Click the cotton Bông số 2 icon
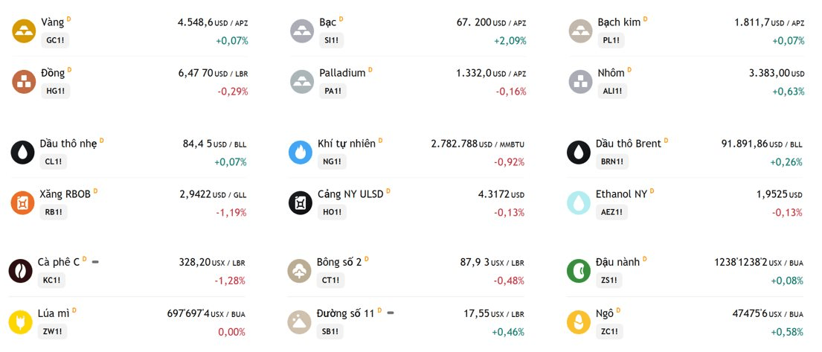The height and width of the screenshot is (352, 822). coord(299,271)
